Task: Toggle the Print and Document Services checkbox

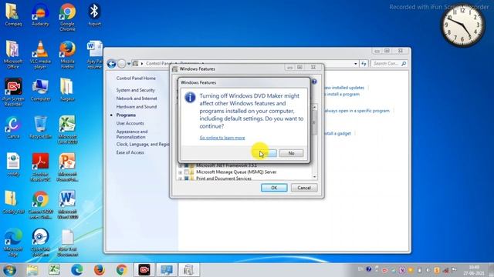Action: [x=187, y=179]
